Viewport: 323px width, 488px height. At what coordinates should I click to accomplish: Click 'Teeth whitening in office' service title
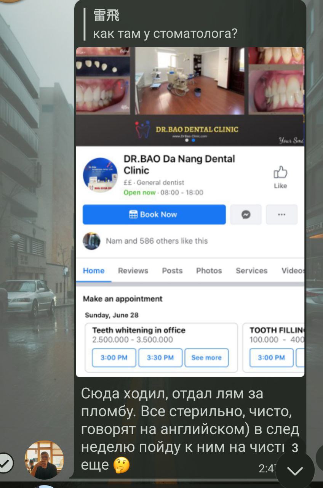click(139, 330)
